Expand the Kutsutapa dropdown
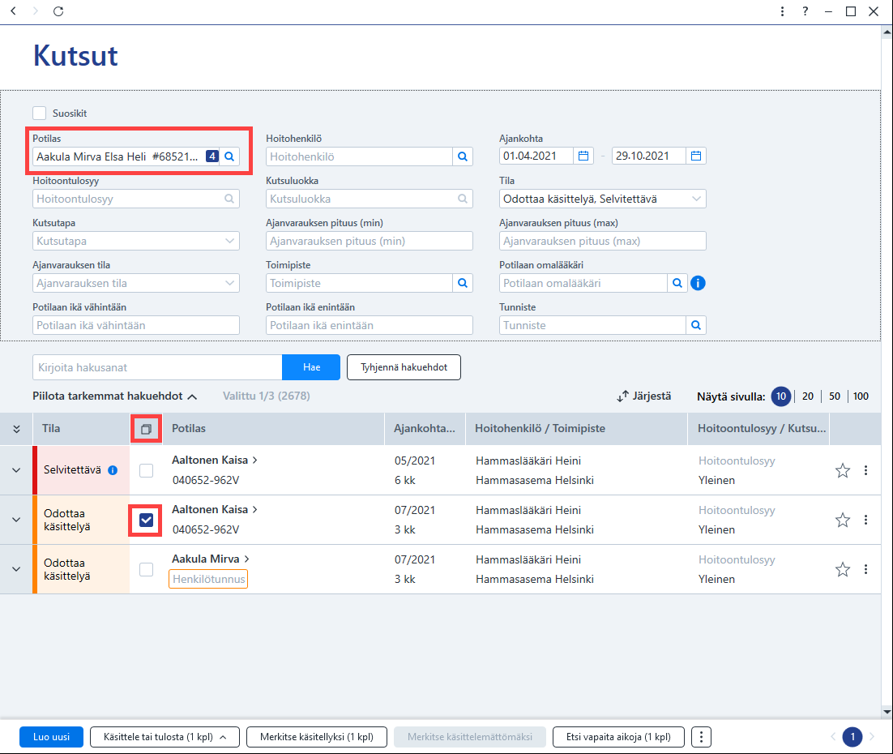Image resolution: width=893 pixels, height=754 pixels. click(135, 241)
